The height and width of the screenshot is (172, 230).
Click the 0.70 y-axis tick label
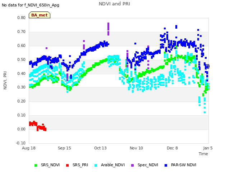click(x=22, y=32)
